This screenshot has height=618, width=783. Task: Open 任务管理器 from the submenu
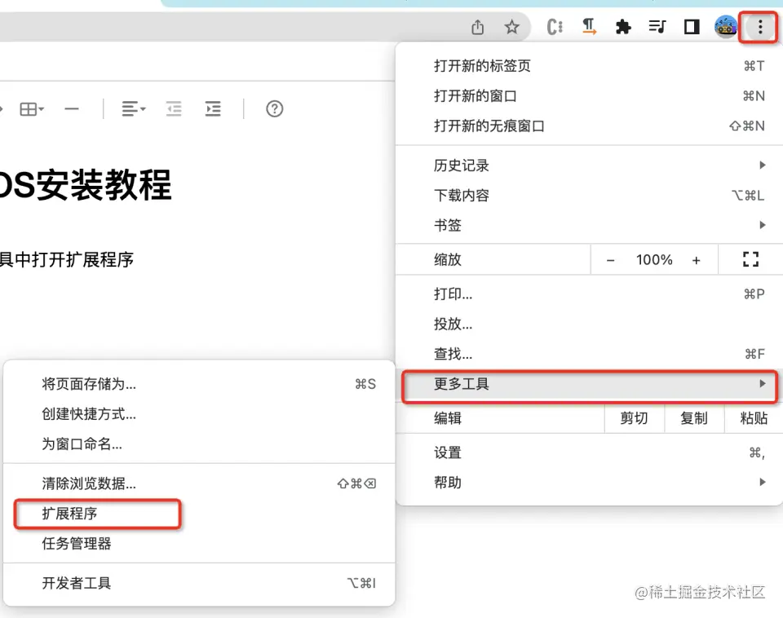pos(199,543)
